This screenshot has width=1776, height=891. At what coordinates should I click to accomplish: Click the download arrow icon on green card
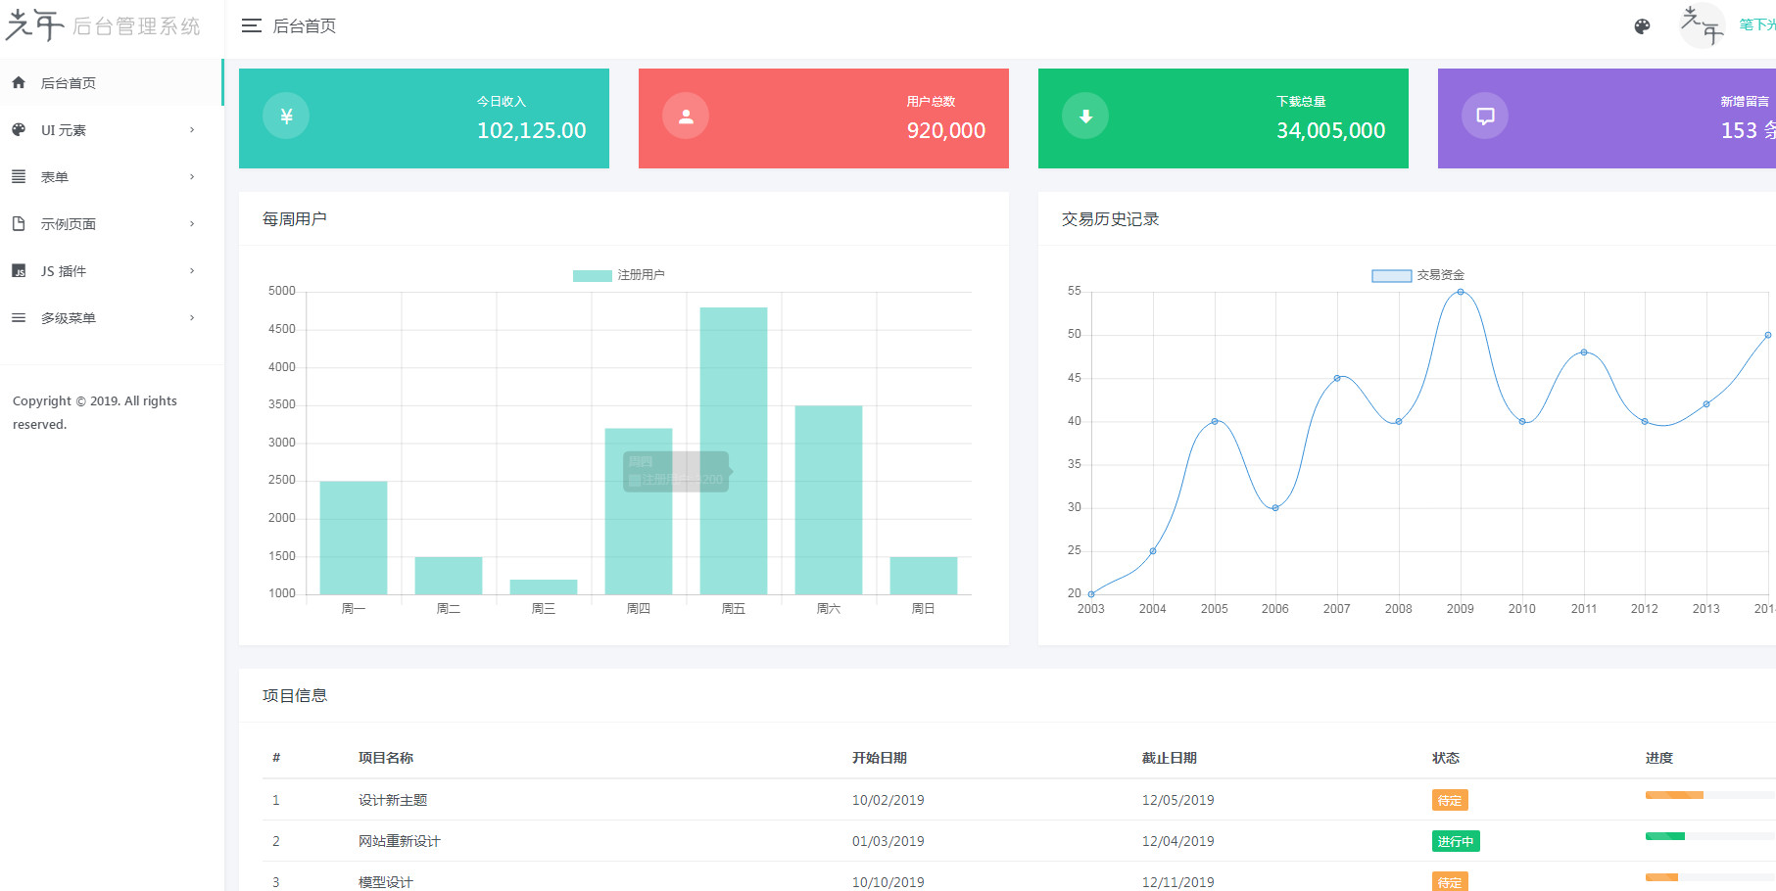tap(1085, 117)
